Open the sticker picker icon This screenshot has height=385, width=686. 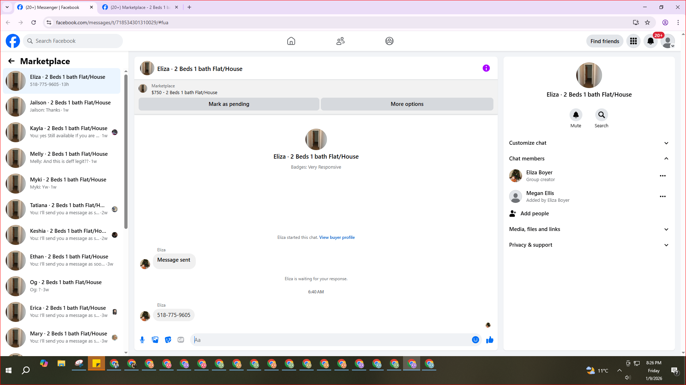click(168, 340)
